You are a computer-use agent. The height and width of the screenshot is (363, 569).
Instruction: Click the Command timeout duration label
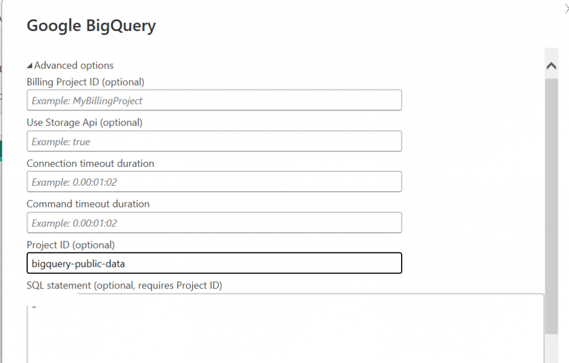point(88,204)
